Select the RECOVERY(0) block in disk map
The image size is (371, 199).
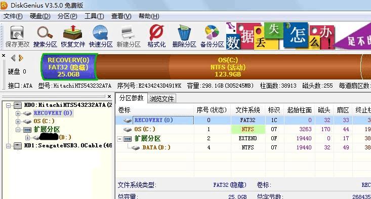68,67
